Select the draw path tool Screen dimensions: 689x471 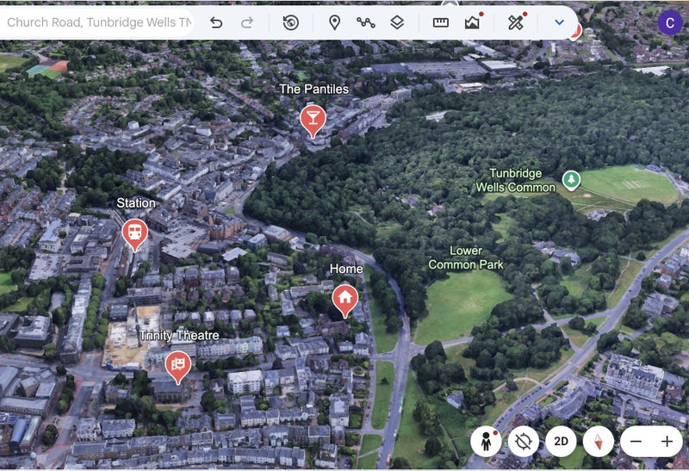tap(366, 22)
